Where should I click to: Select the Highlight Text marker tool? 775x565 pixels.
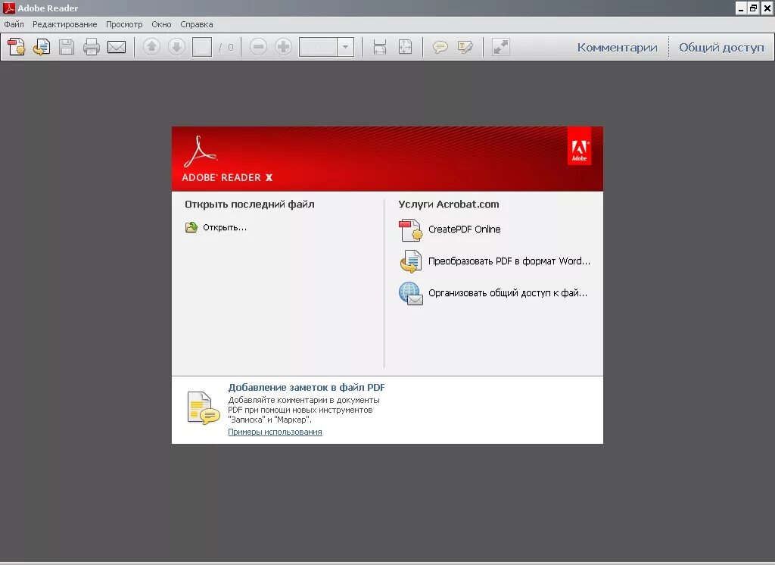[465, 47]
